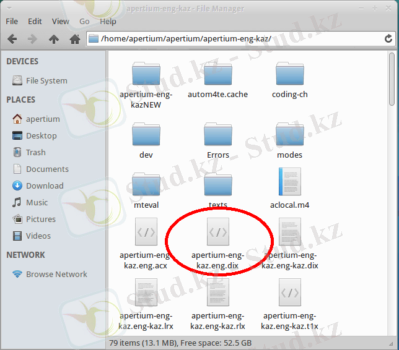Select the apertium-eng-kaz.eng-kaz.dix file icon
Image resolution: width=399 pixels, height=350 pixels.
pyautogui.click(x=289, y=232)
